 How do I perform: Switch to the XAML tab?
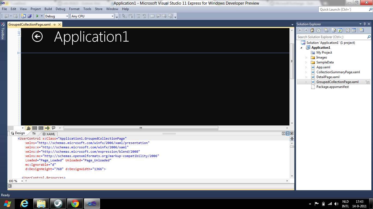[49, 134]
